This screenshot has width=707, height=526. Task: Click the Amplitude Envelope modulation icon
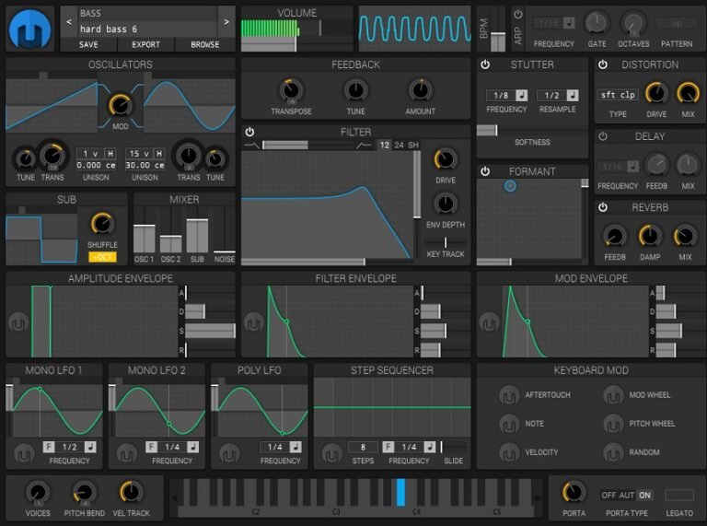19,323
